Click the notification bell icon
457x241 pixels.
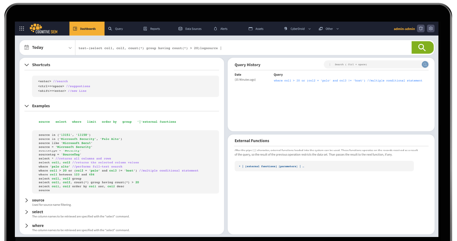click(x=421, y=28)
